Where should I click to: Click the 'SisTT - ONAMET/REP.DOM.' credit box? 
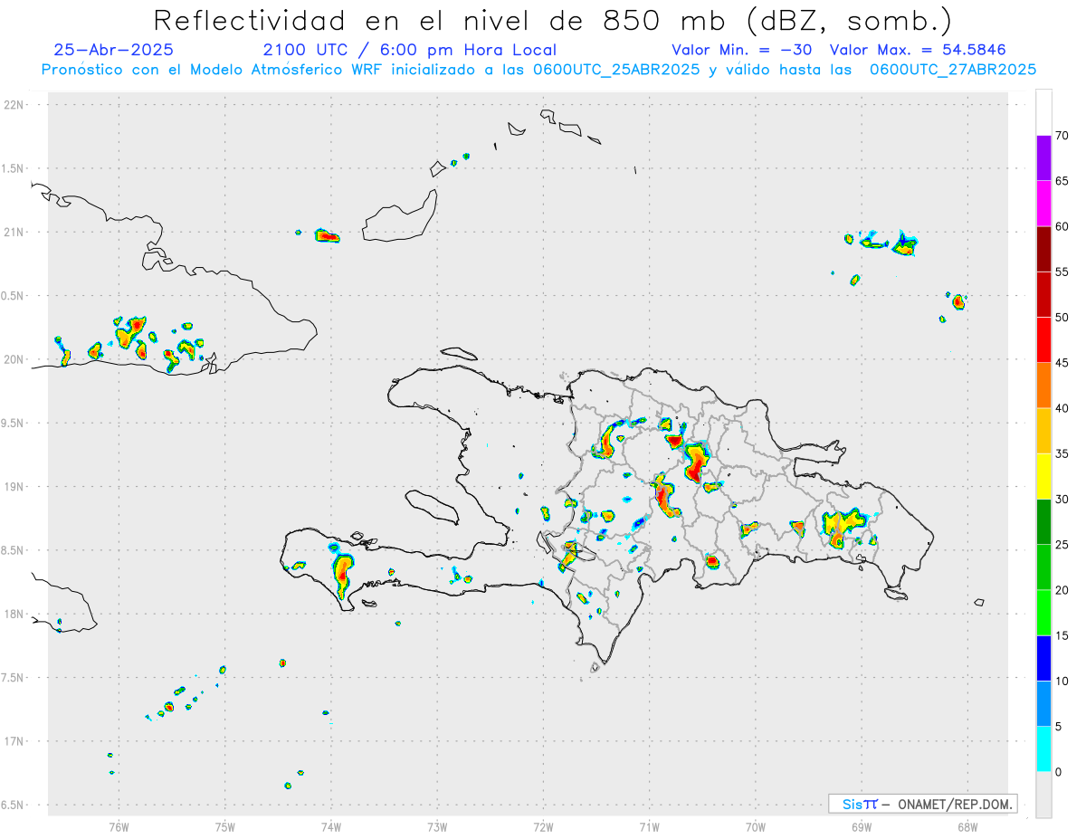coord(922,804)
